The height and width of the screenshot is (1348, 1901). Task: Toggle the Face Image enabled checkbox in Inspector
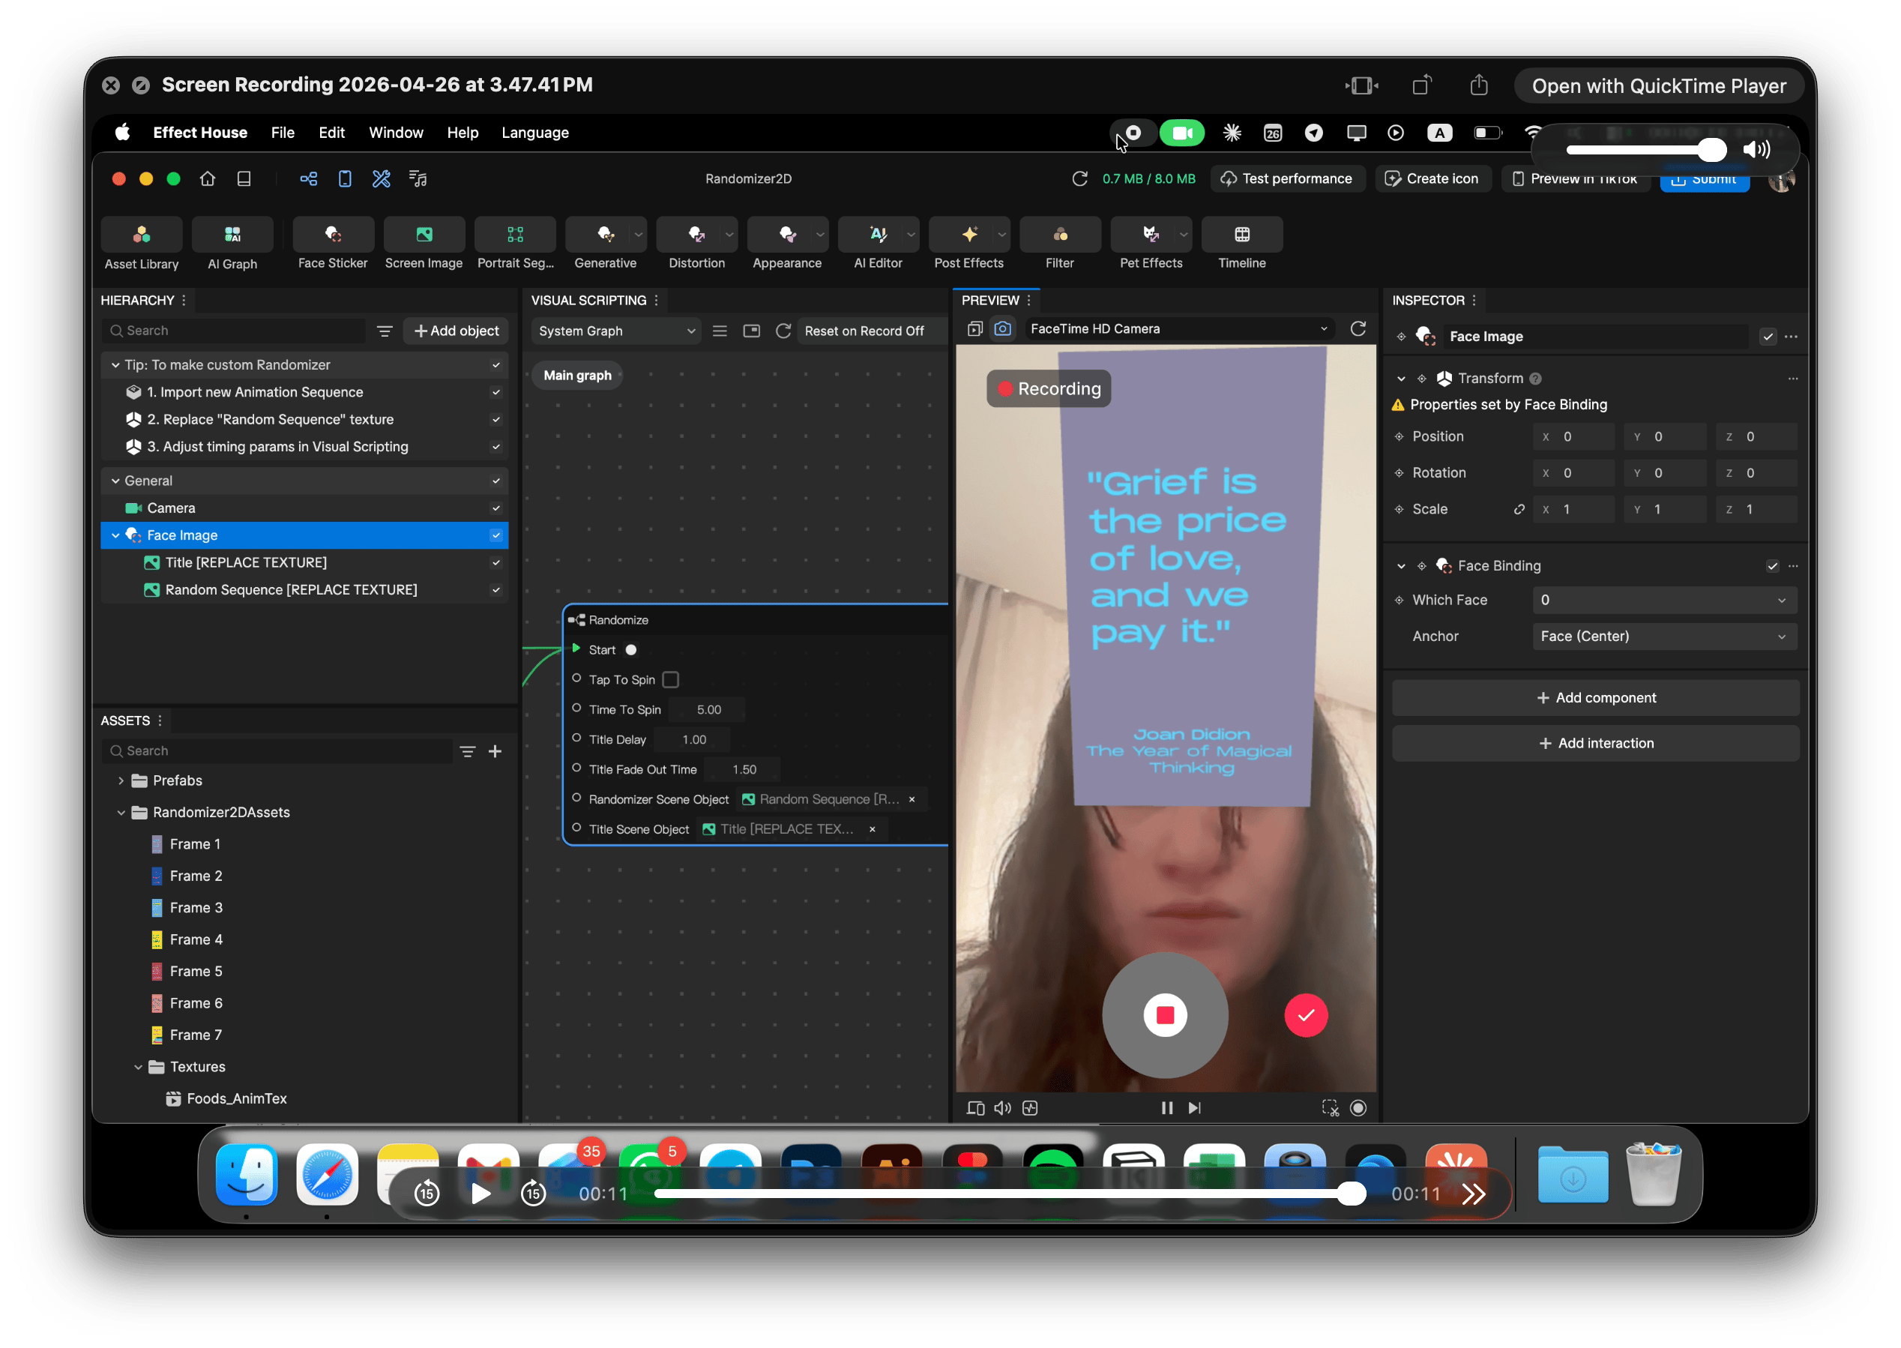tap(1768, 337)
